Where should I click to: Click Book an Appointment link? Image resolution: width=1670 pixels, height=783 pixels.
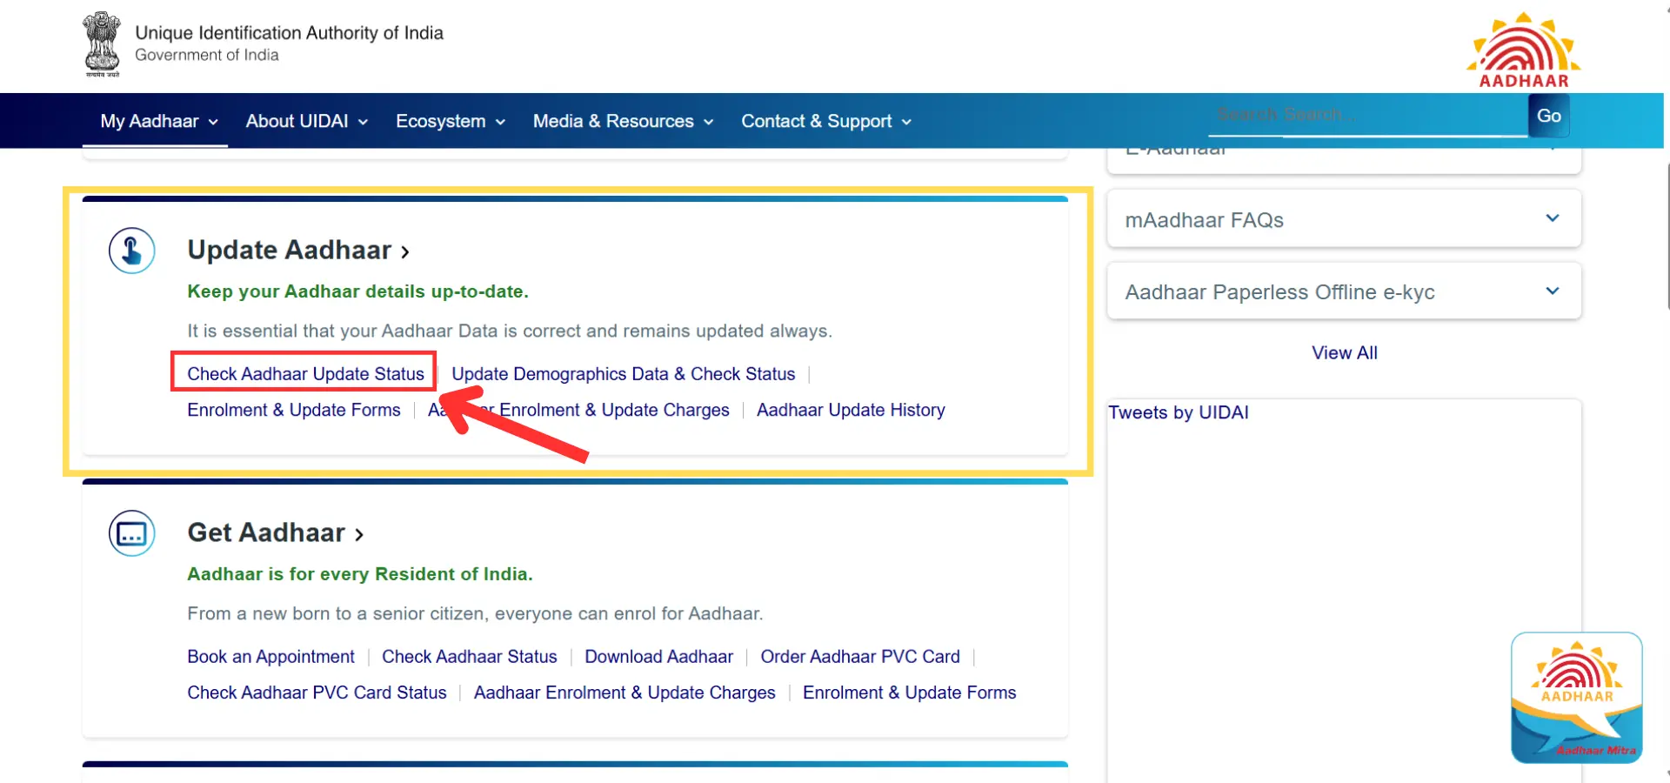(271, 657)
